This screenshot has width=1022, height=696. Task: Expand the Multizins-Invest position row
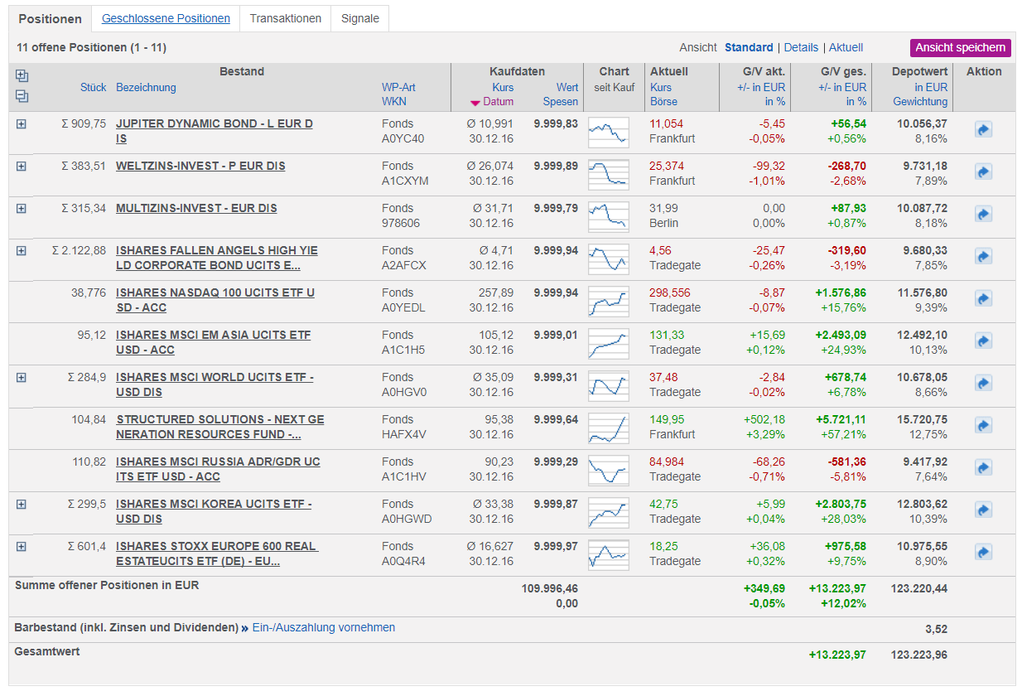coord(22,208)
